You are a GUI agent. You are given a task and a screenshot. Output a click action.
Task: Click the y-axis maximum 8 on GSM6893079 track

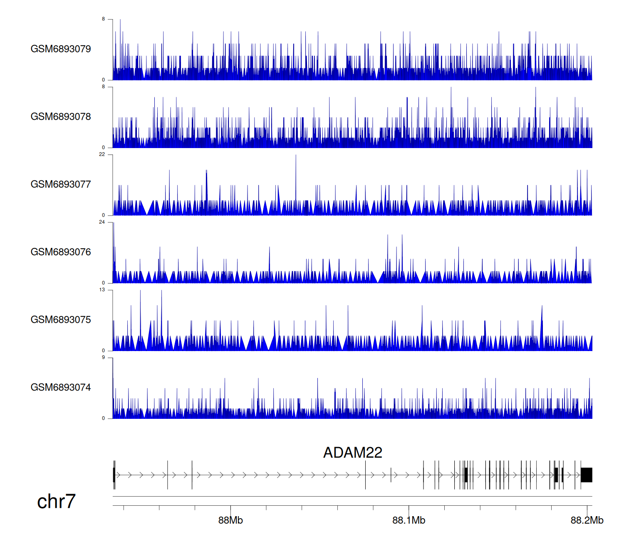tap(104, 19)
